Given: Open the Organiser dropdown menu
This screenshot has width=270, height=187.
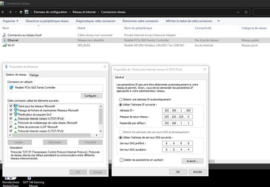Looking at the screenshot, I should [x=10, y=21].
